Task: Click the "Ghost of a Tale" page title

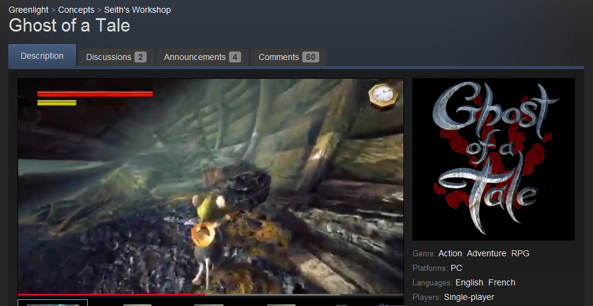Action: point(70,25)
